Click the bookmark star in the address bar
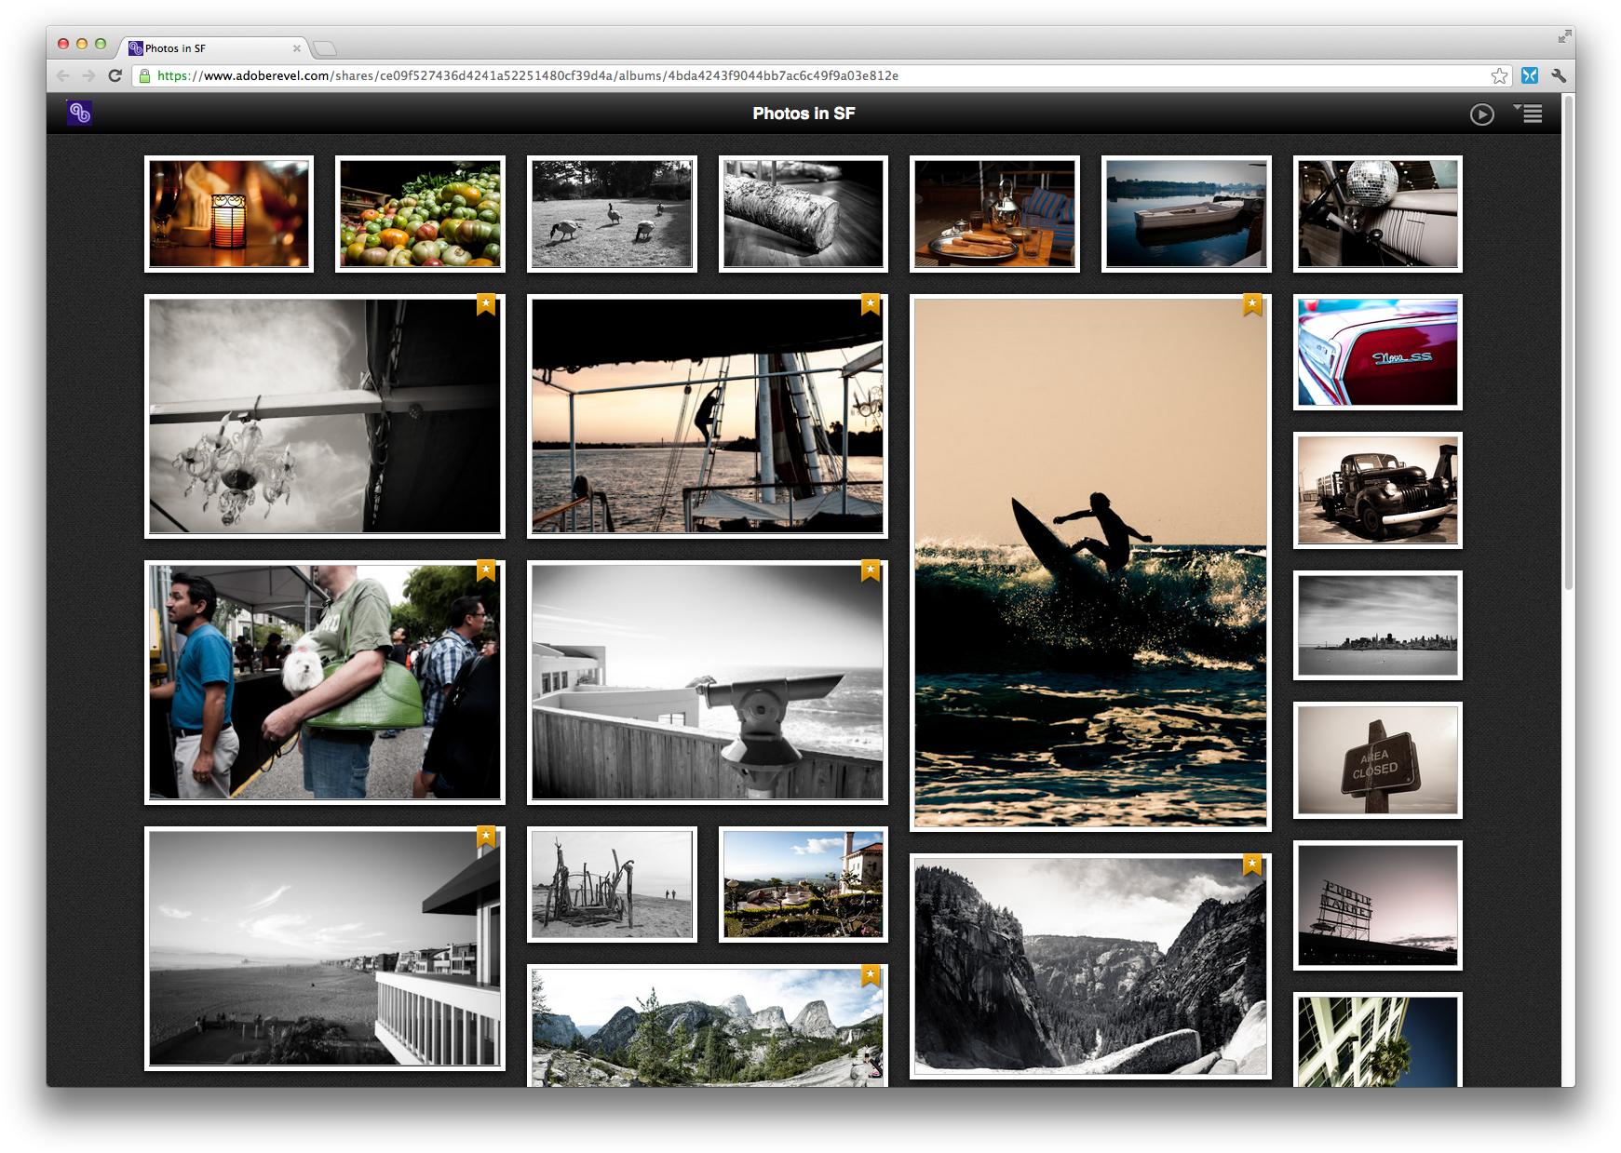The width and height of the screenshot is (1621, 1153). pos(1500,75)
